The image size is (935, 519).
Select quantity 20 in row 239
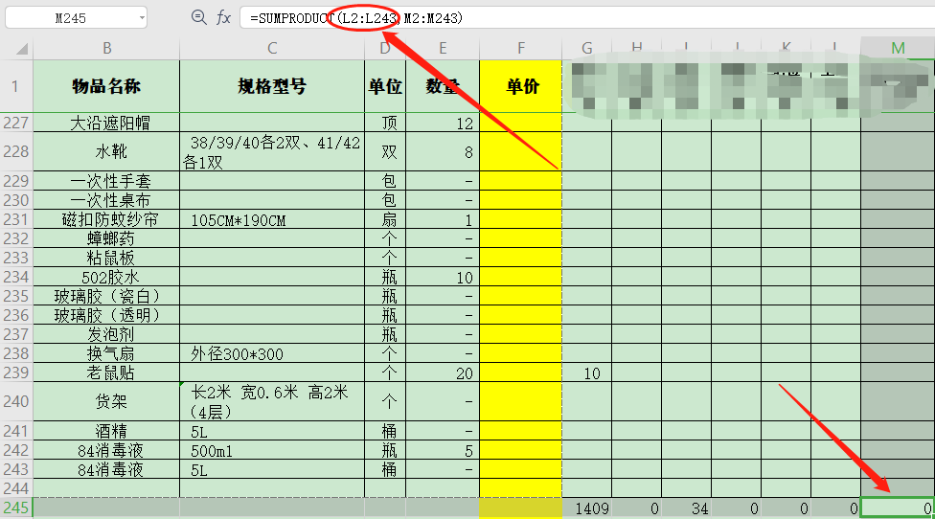pos(443,373)
